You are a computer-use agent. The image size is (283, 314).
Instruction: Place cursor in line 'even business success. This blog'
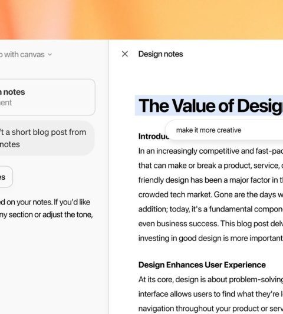tap(210, 224)
